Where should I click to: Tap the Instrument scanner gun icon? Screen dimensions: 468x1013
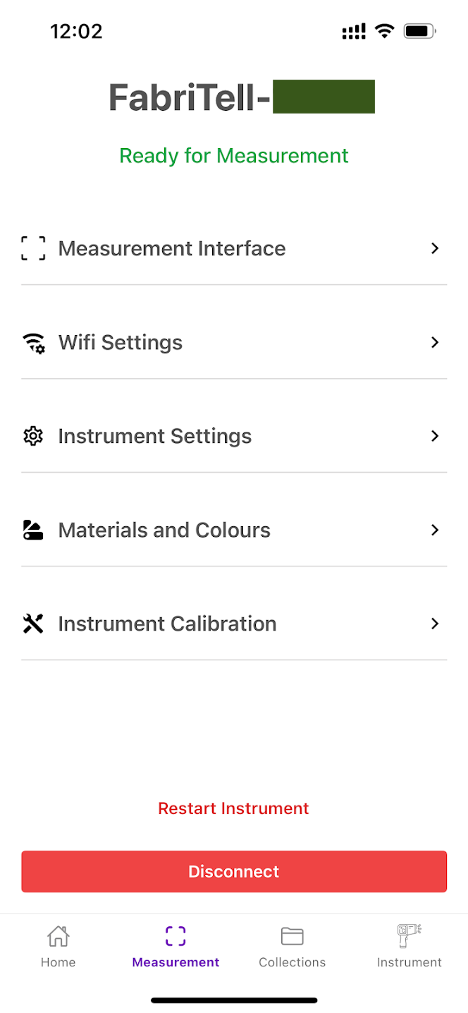coord(409,937)
